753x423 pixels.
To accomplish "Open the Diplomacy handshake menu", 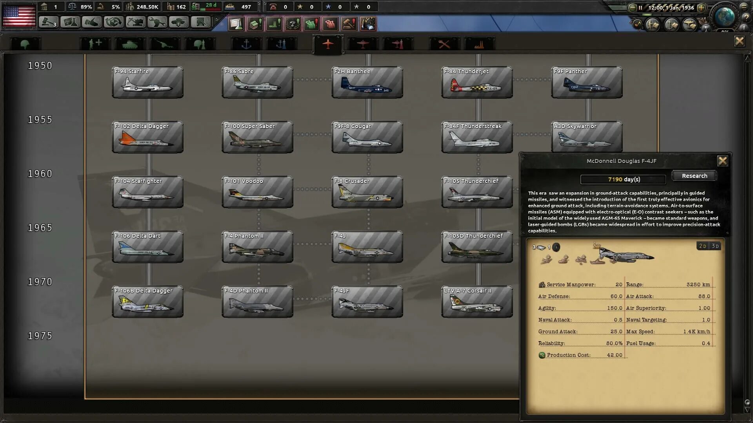I will click(92, 22).
